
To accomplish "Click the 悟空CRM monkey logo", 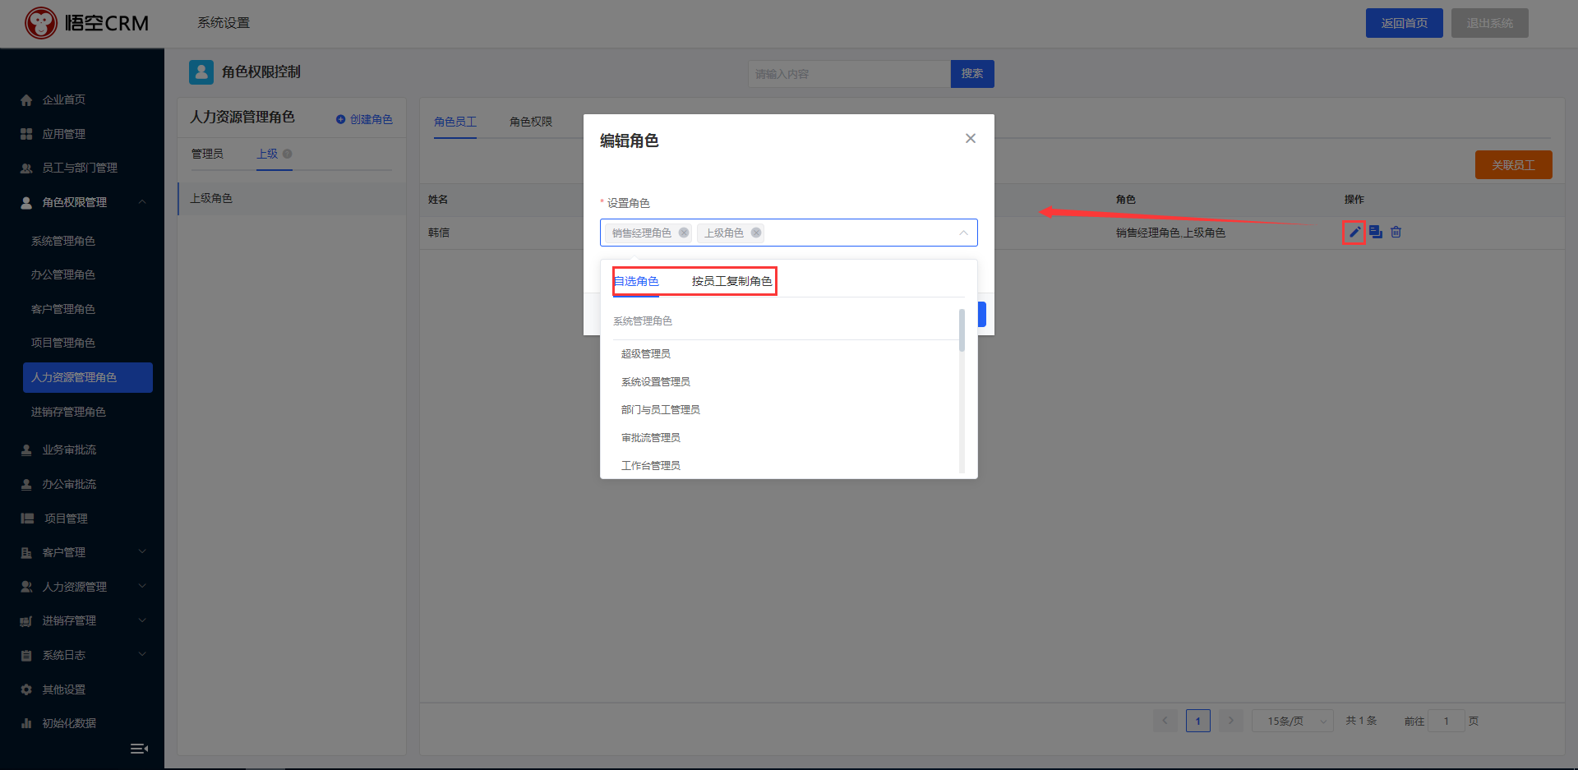I will [x=41, y=23].
